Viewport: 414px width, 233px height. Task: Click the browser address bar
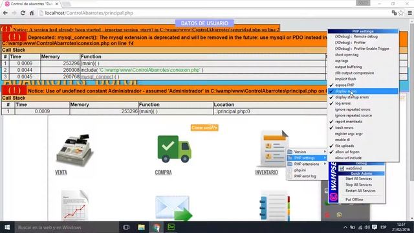[x=214, y=13]
